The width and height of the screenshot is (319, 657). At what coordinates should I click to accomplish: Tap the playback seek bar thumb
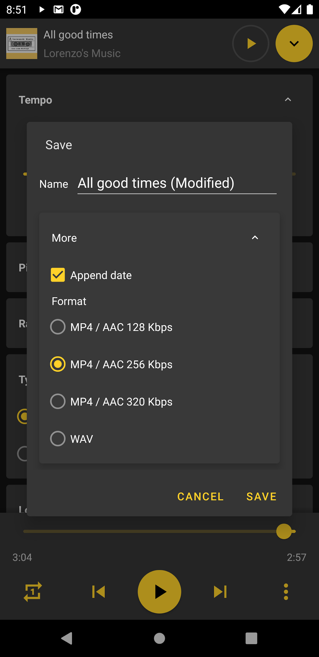coord(284,531)
